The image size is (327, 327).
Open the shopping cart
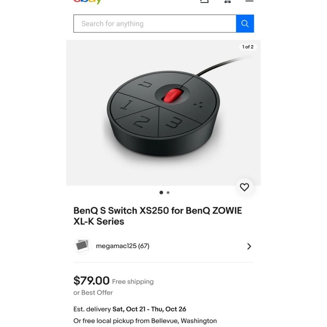point(227,1)
